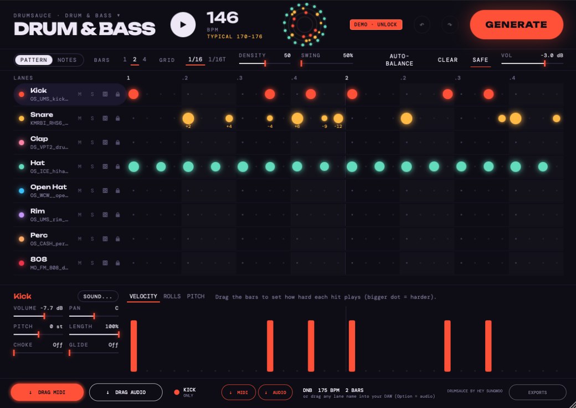This screenshot has height=408, width=576.
Task: Mute the Clap lane
Action: [80, 142]
